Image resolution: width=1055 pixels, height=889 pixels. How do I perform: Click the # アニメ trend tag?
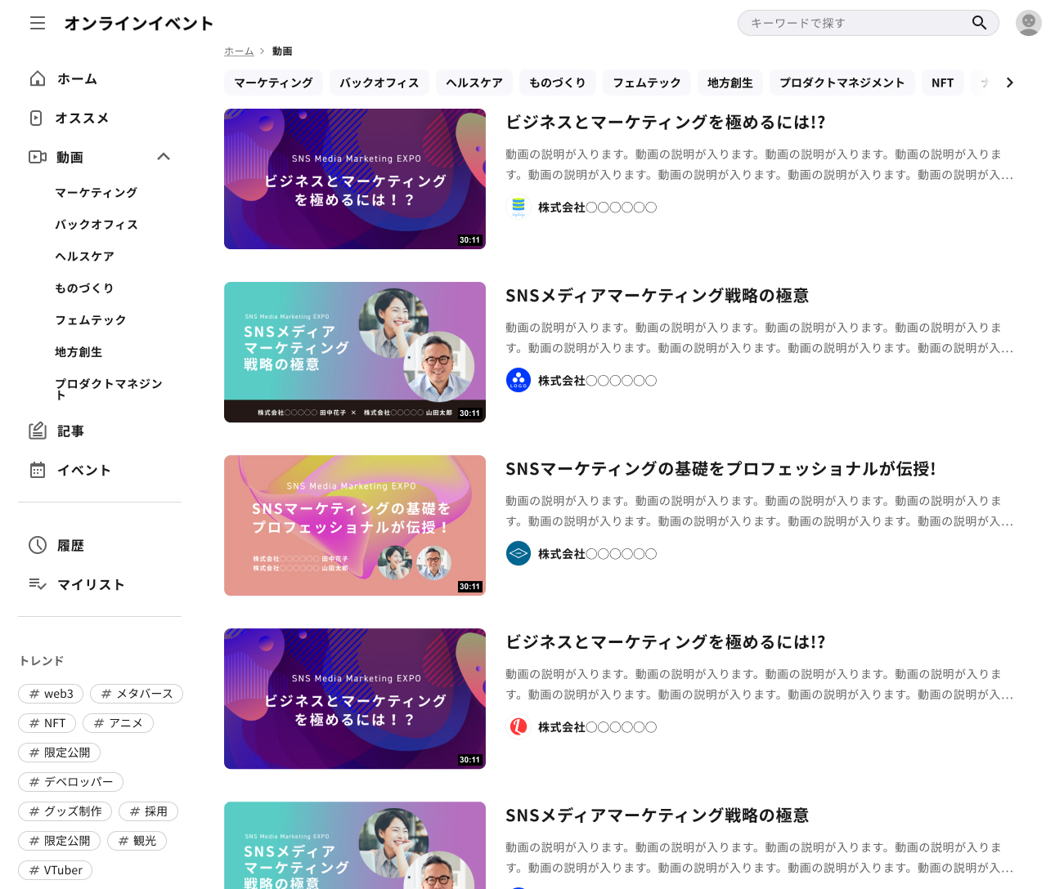click(119, 723)
